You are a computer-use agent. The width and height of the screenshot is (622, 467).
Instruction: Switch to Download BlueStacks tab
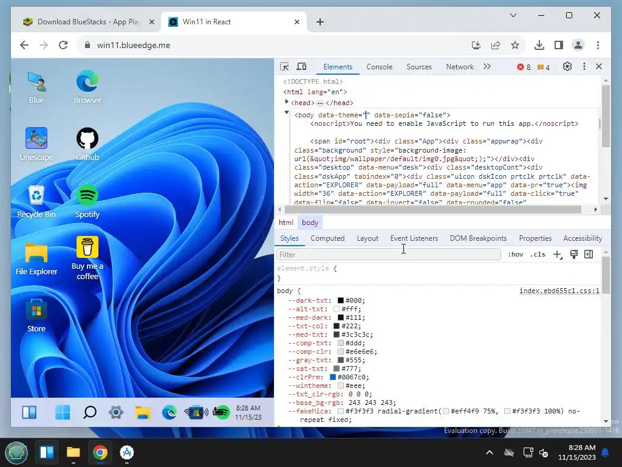pyautogui.click(x=88, y=22)
